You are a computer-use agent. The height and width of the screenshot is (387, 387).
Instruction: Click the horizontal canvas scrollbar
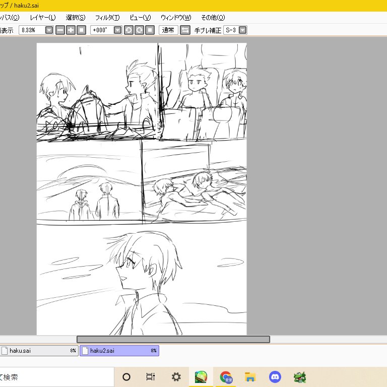pos(173,339)
